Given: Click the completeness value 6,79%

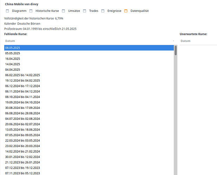Looking at the screenshot, I should [x=59, y=18].
